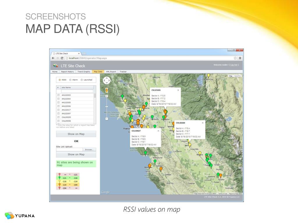This screenshot has width=298, height=223.
Task: Click the site list vertical scrollbar
Action: [95, 108]
